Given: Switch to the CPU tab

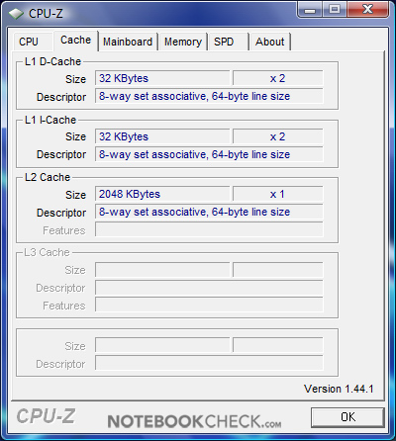Looking at the screenshot, I should click(33, 42).
